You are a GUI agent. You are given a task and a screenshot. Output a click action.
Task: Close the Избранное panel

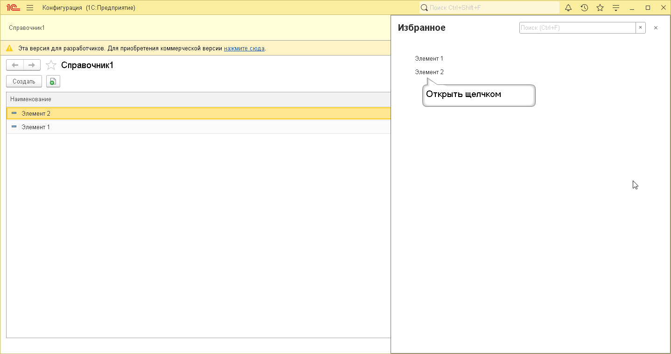[656, 28]
